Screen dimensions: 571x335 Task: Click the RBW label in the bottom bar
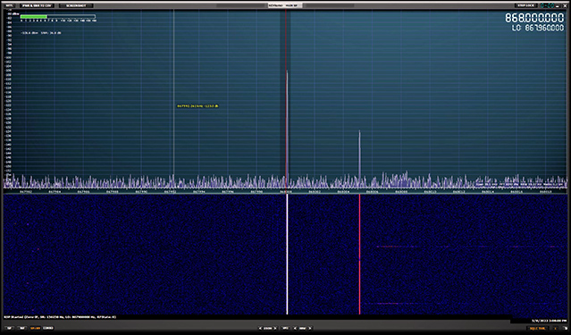tap(303, 328)
